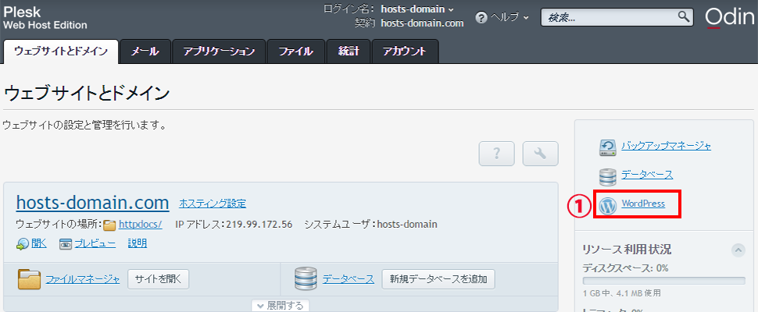The height and width of the screenshot is (312, 758).
Task: Open the WordPress link
Action: [x=643, y=204]
